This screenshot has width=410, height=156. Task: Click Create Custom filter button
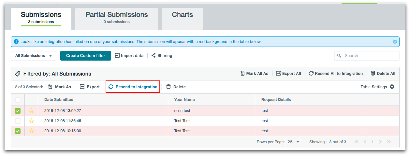click(x=85, y=56)
